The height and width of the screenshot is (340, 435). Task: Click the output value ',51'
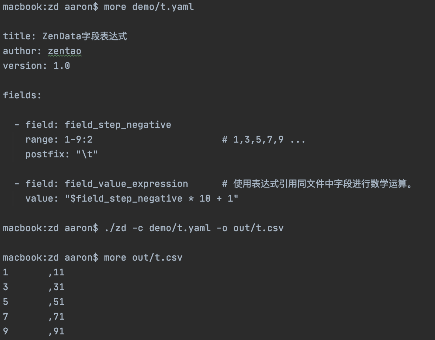(57, 302)
